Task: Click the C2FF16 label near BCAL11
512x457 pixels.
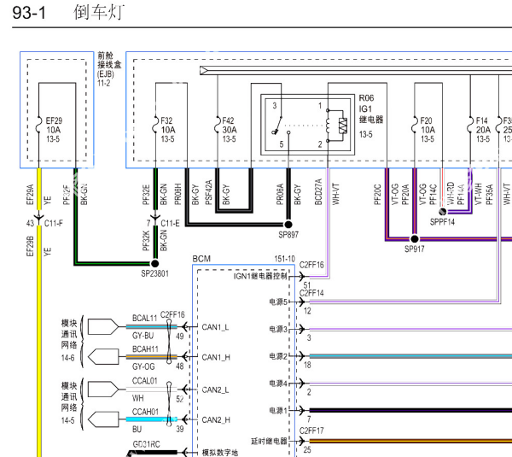Action: coord(172,315)
